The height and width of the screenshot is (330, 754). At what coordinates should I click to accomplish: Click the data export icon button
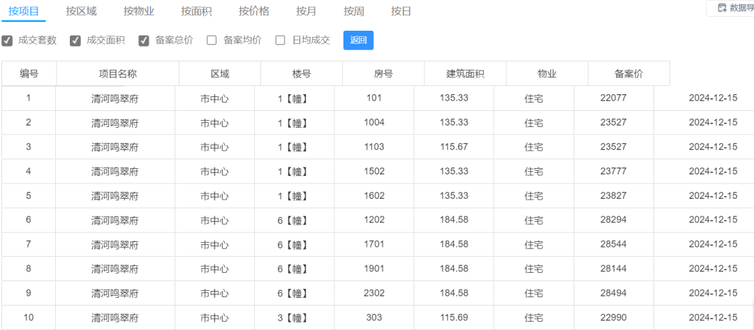(x=731, y=8)
